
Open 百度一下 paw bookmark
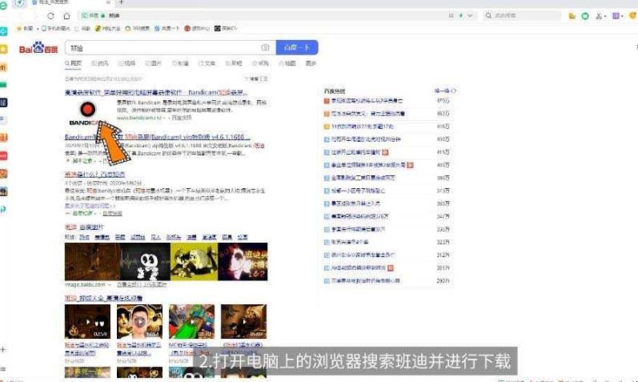click(167, 28)
